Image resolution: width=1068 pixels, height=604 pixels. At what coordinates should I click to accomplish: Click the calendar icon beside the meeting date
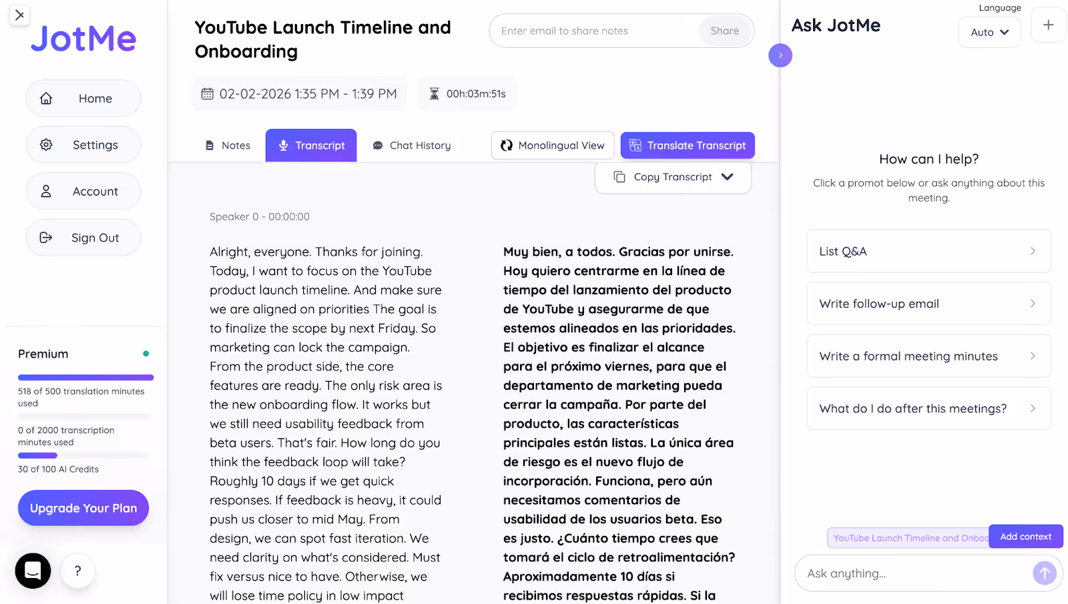[x=208, y=94]
